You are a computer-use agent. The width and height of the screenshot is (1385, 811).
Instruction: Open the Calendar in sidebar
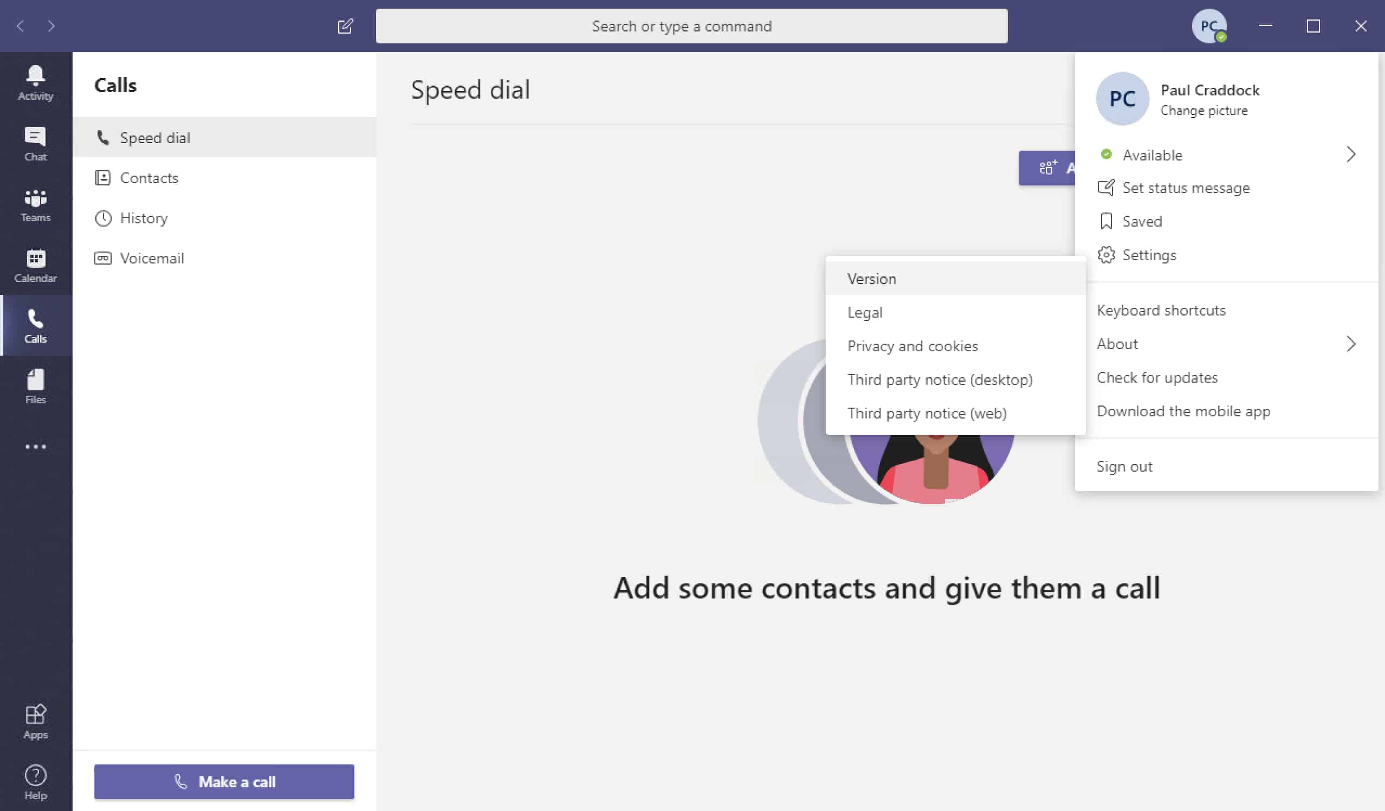[x=35, y=266]
